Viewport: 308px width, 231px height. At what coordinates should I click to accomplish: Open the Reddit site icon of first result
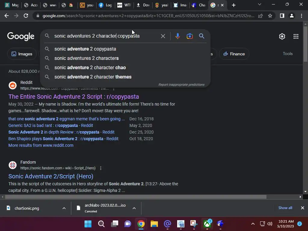coord(13,85)
